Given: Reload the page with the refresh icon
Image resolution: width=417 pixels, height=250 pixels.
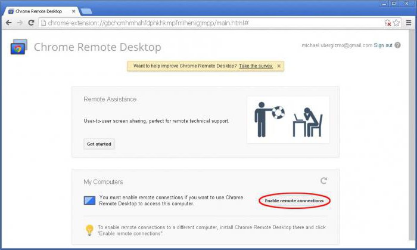Looking at the screenshot, I should [31, 23].
